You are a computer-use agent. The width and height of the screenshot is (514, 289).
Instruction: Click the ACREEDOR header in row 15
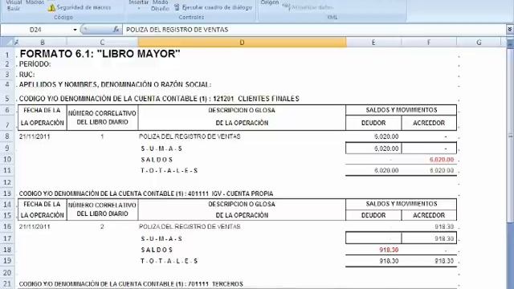coord(429,215)
